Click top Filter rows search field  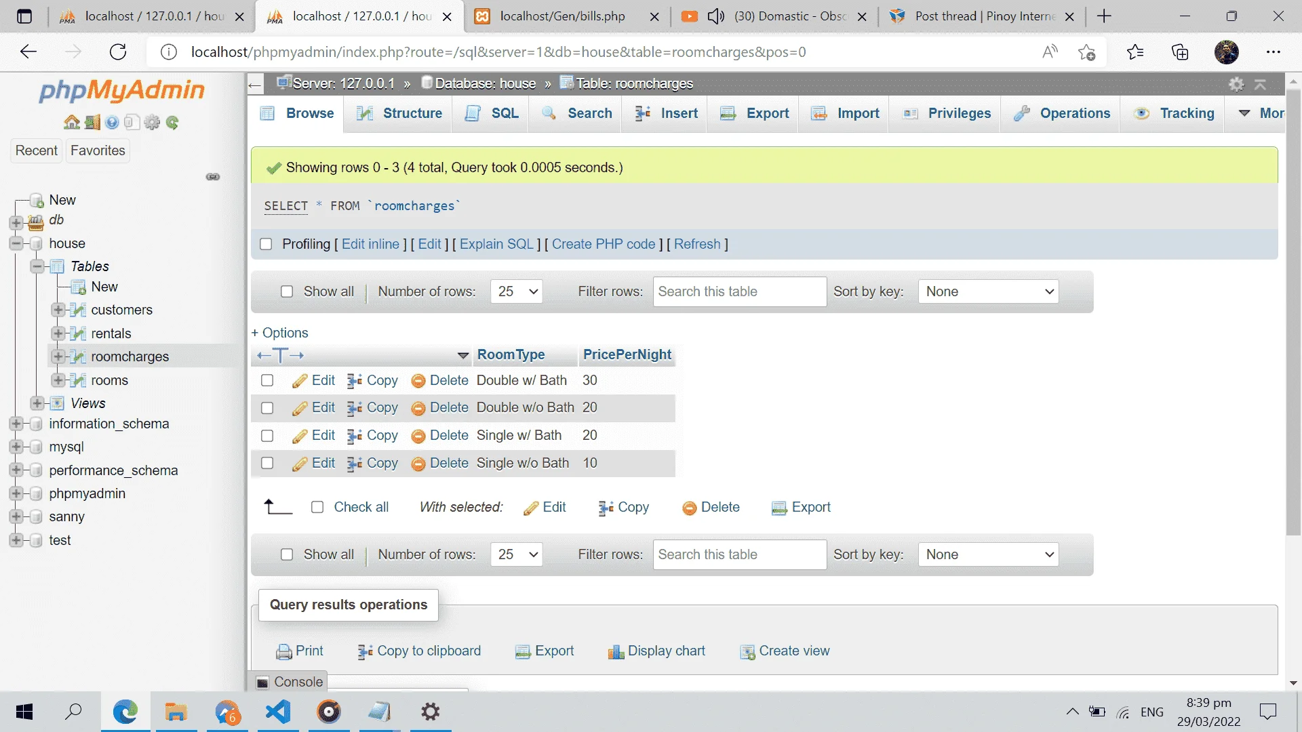pyautogui.click(x=740, y=291)
